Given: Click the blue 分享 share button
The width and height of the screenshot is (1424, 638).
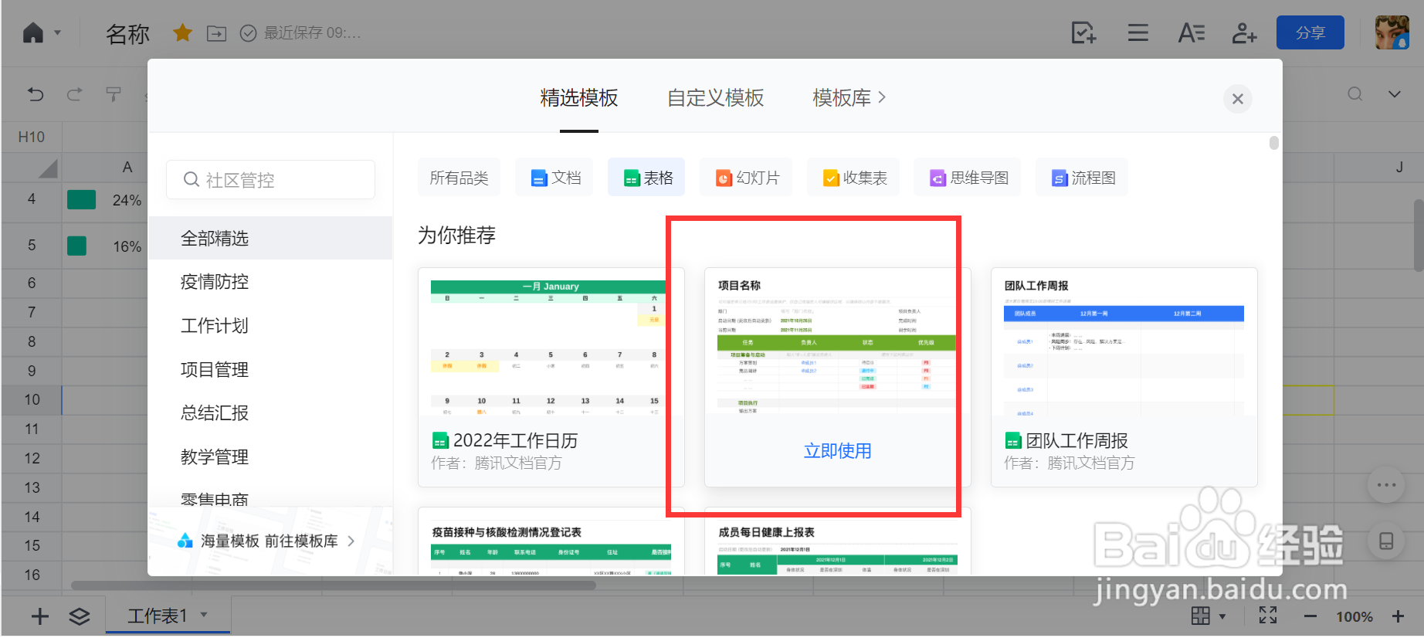Looking at the screenshot, I should click(x=1310, y=32).
